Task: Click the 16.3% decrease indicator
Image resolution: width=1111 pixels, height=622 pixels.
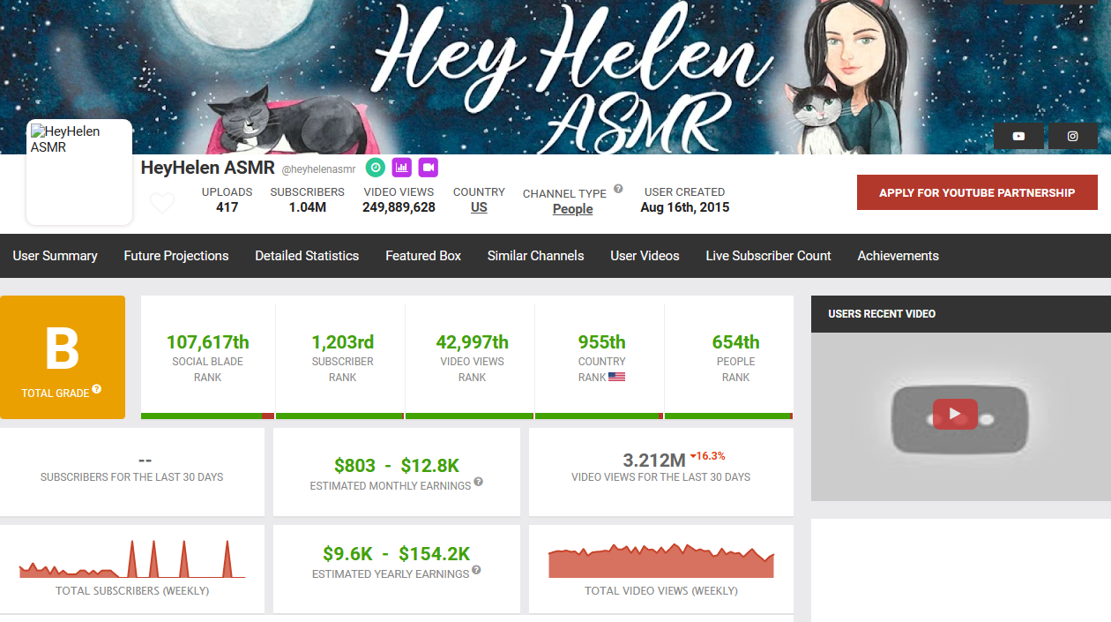Action: pos(707,456)
